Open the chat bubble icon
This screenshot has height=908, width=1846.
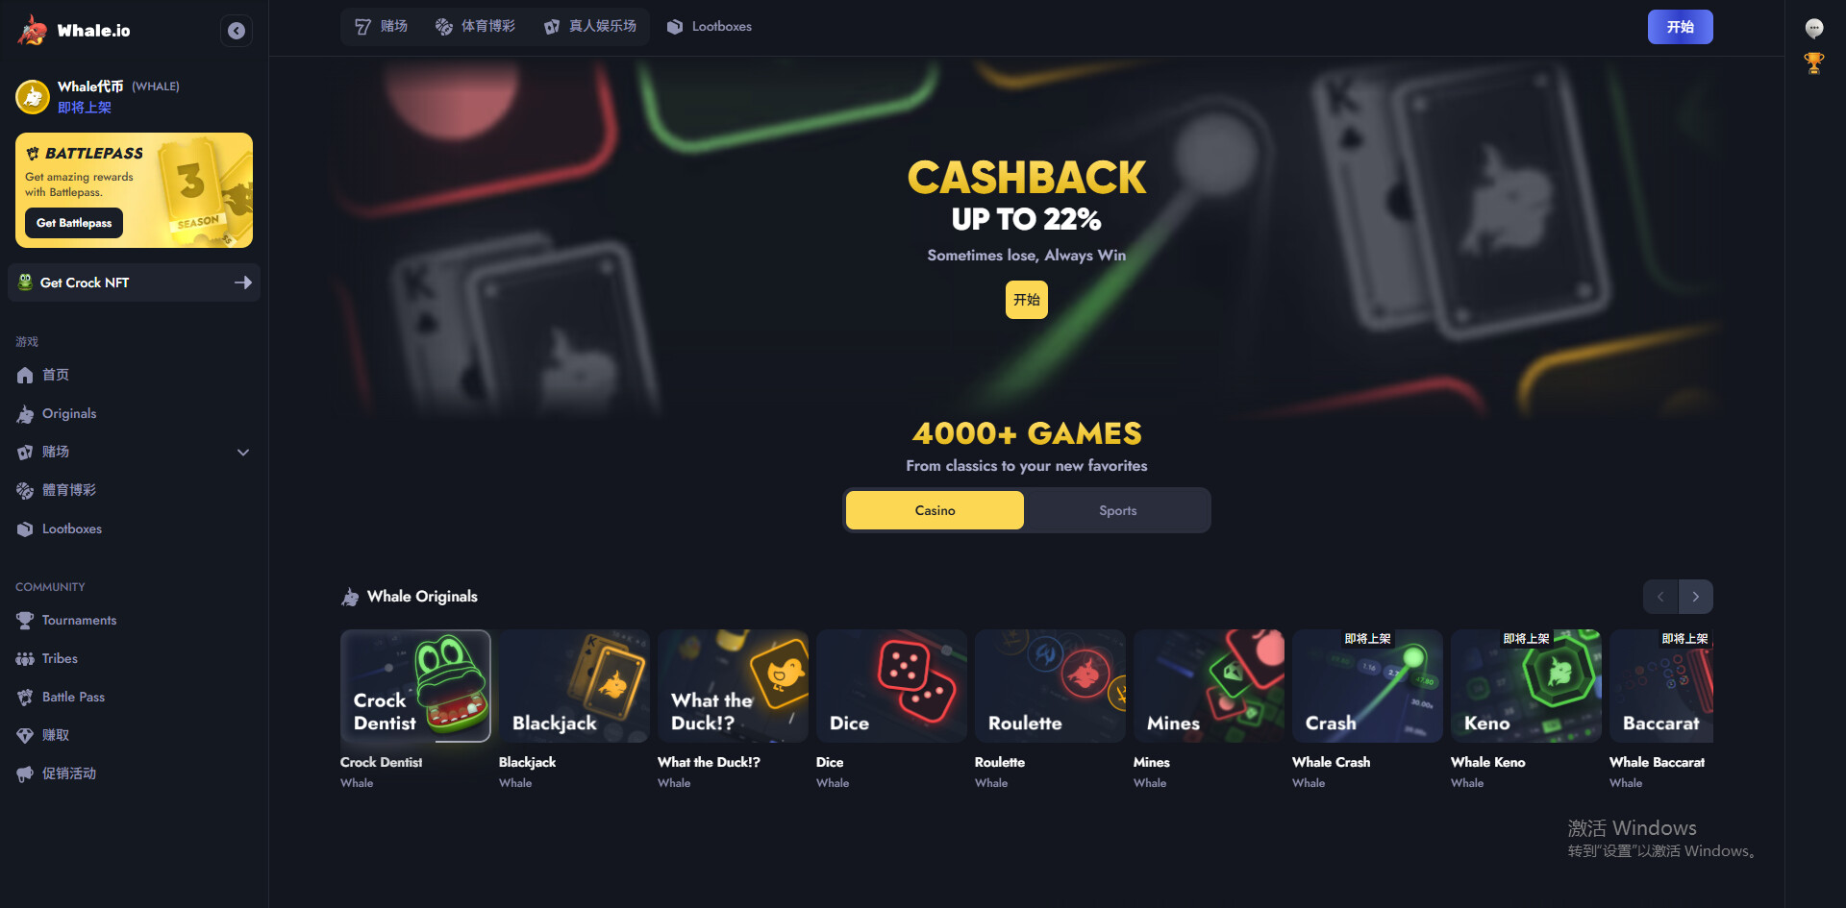coord(1814,28)
